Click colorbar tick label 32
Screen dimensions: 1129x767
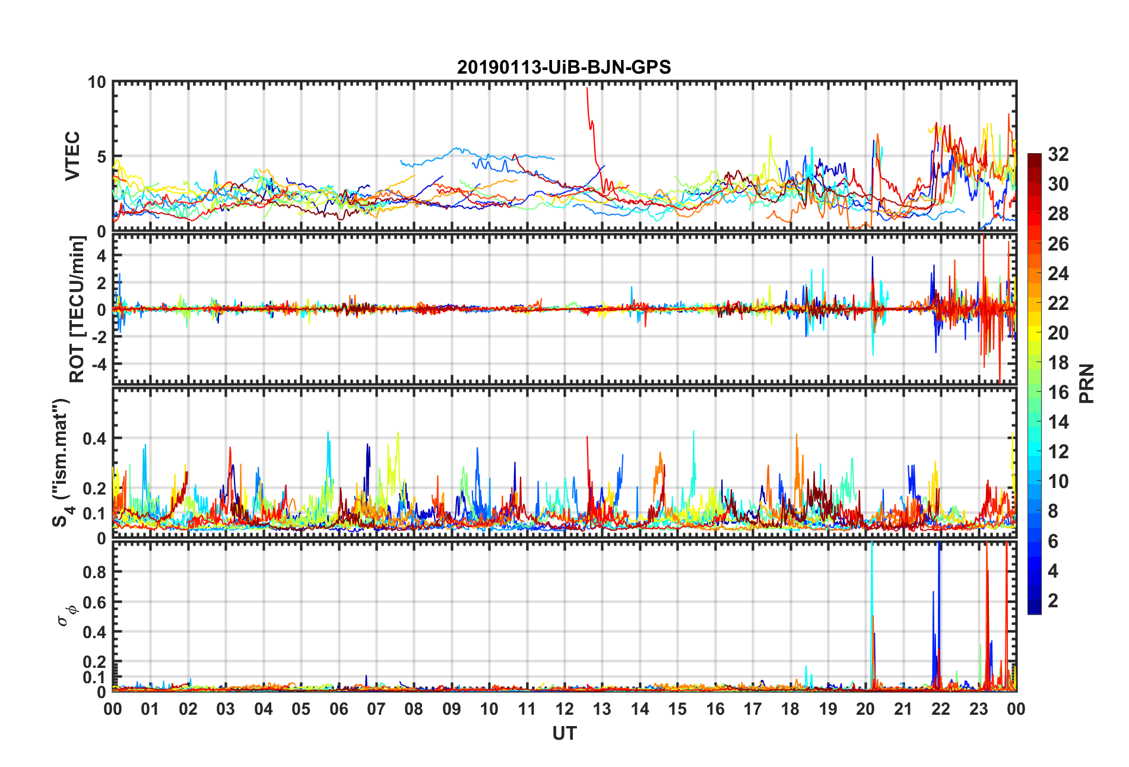pos(1058,154)
